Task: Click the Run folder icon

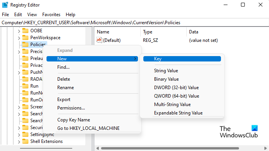Action: click(25, 86)
